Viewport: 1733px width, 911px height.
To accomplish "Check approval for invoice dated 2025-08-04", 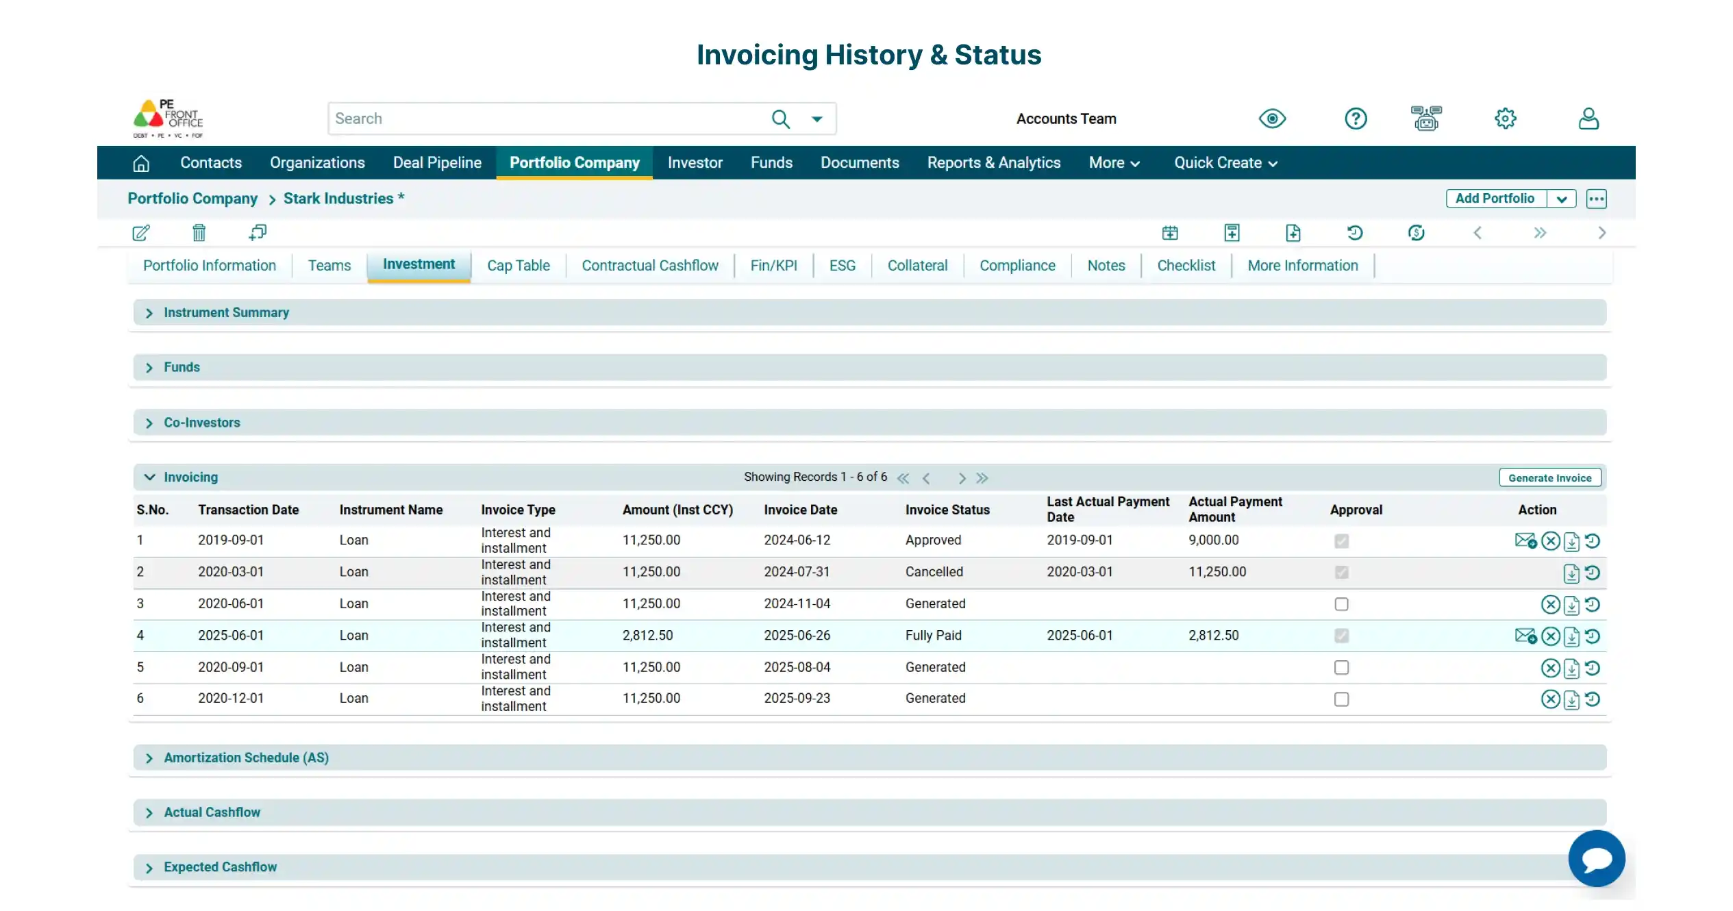I will tap(1341, 667).
